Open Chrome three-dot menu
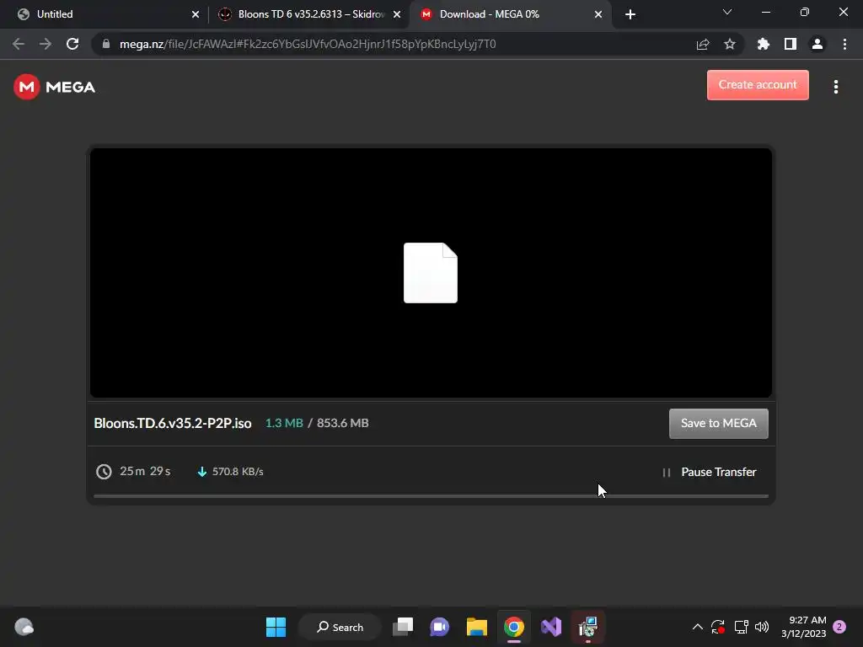Screen dimensions: 863x647 pos(844,44)
